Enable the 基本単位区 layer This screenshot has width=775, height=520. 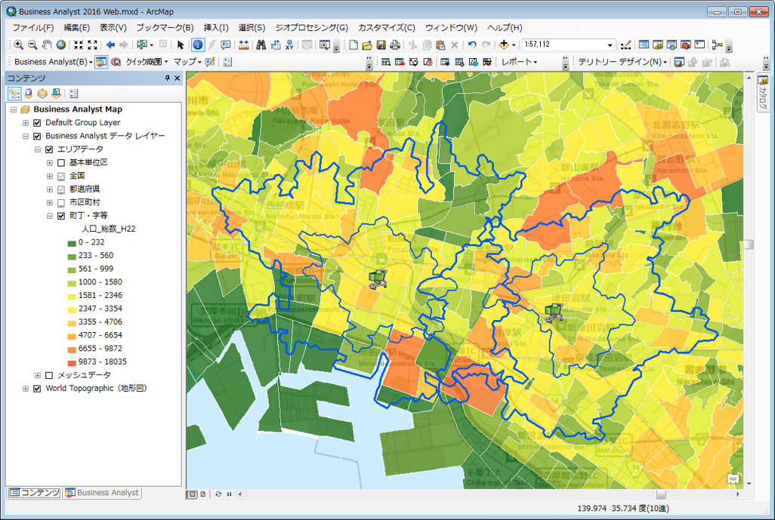coord(61,163)
